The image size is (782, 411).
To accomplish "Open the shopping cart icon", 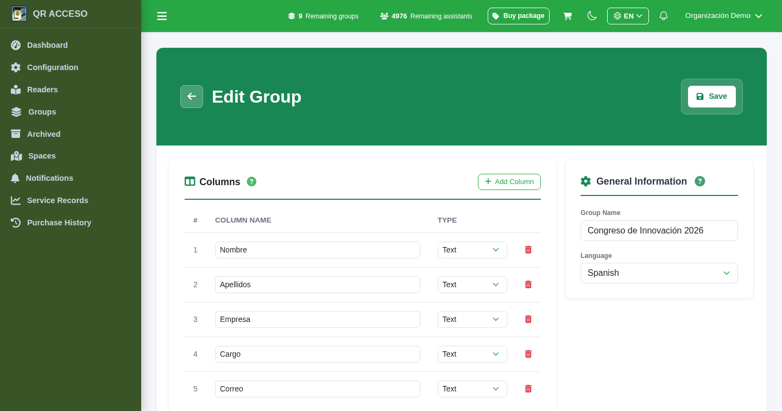I will [567, 16].
